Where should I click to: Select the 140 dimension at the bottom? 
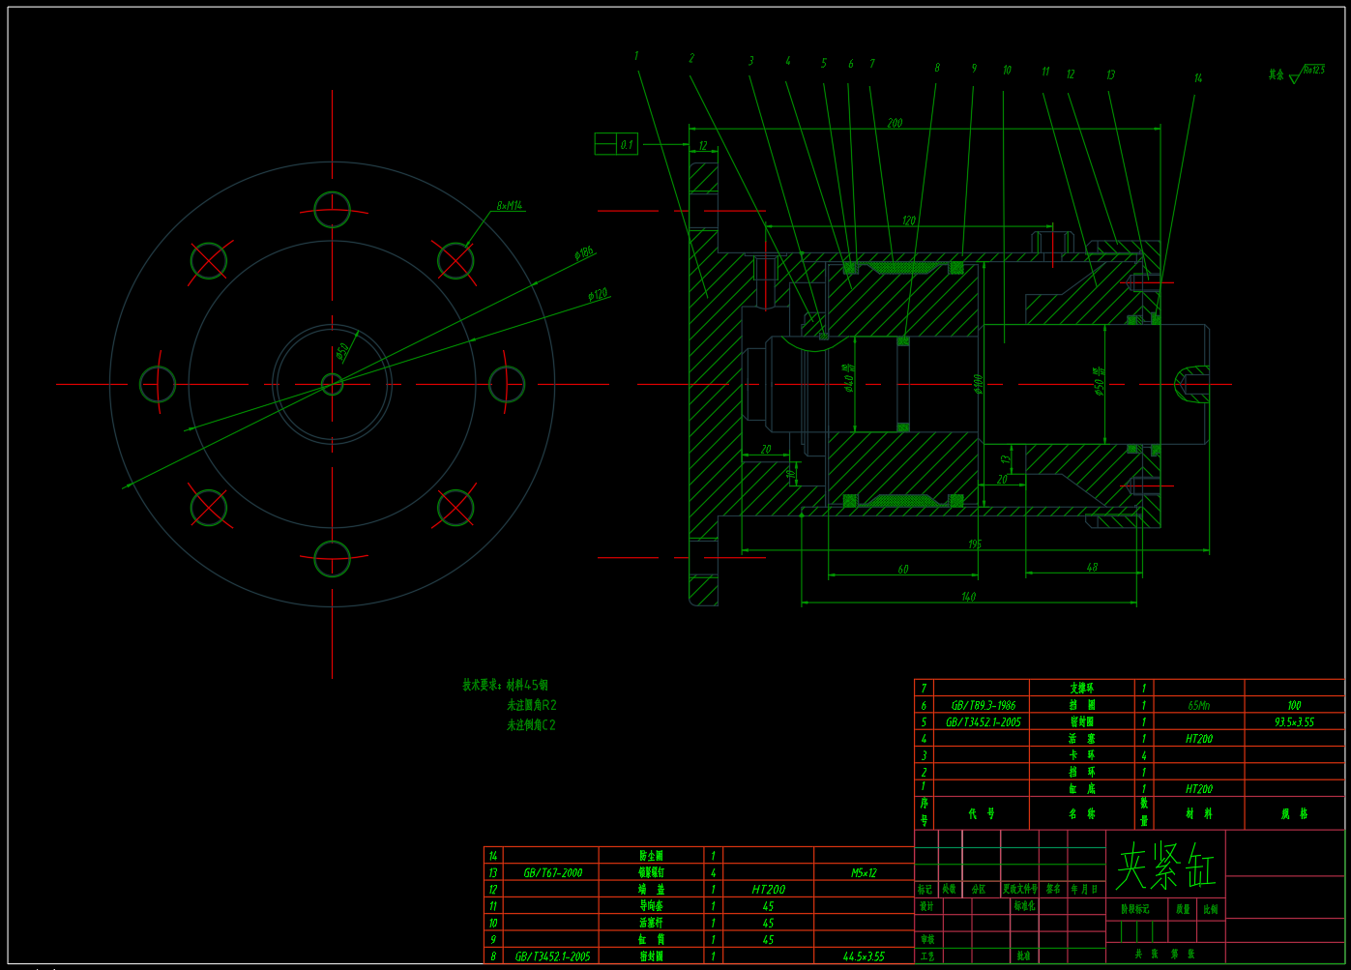(x=968, y=597)
